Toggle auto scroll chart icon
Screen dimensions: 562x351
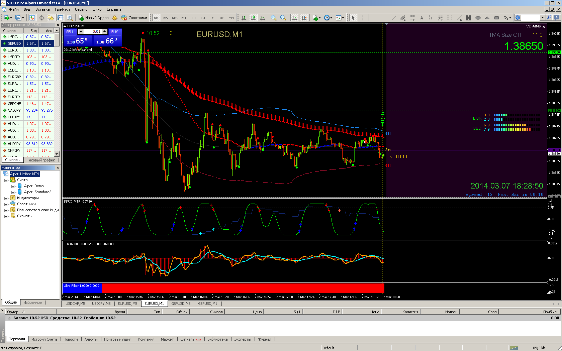tap(294, 18)
